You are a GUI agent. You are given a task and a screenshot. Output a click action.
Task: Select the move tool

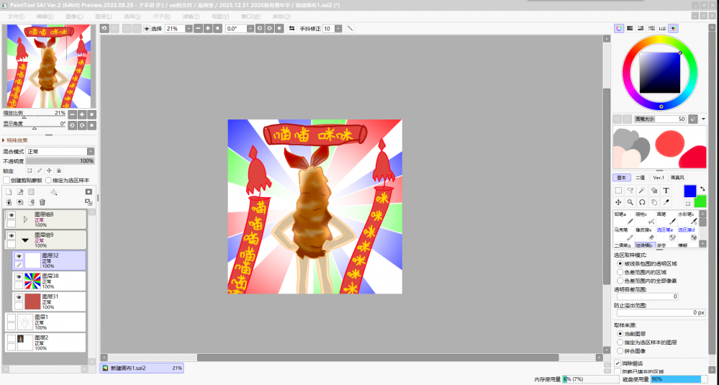(x=618, y=202)
